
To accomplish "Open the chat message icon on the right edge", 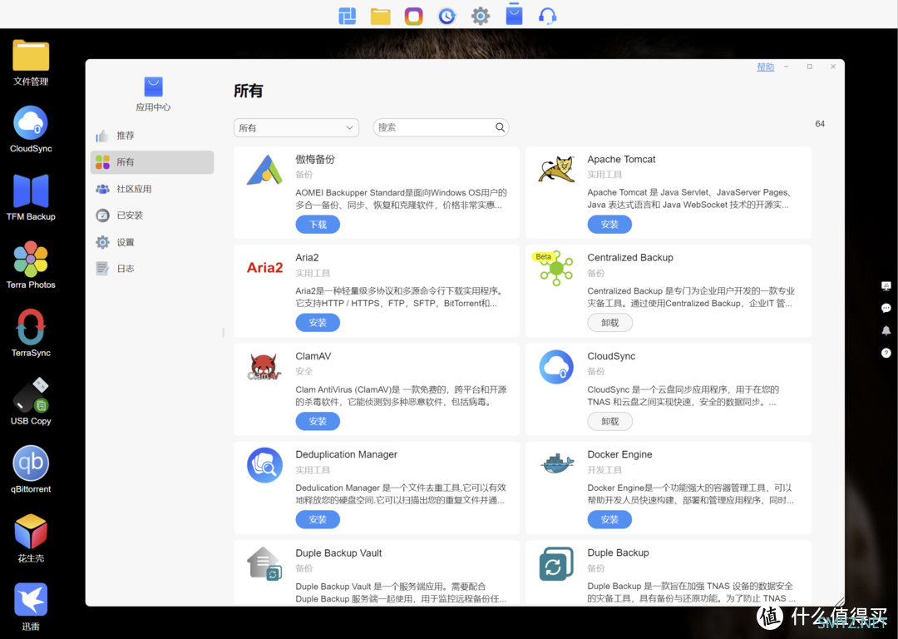I will click(x=886, y=309).
